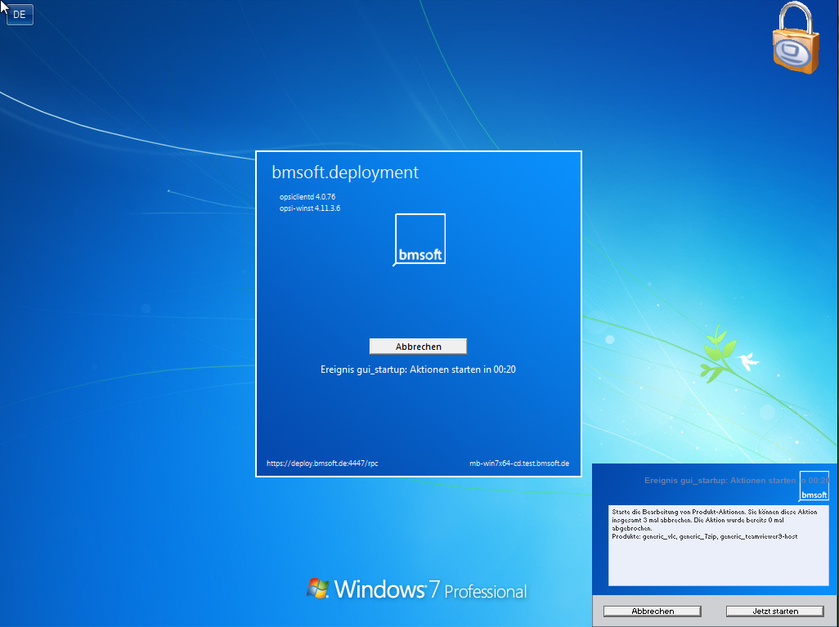This screenshot has height=627, width=839.
Task: Click the small bmsoft logo in the notification window
Action: pos(814,486)
